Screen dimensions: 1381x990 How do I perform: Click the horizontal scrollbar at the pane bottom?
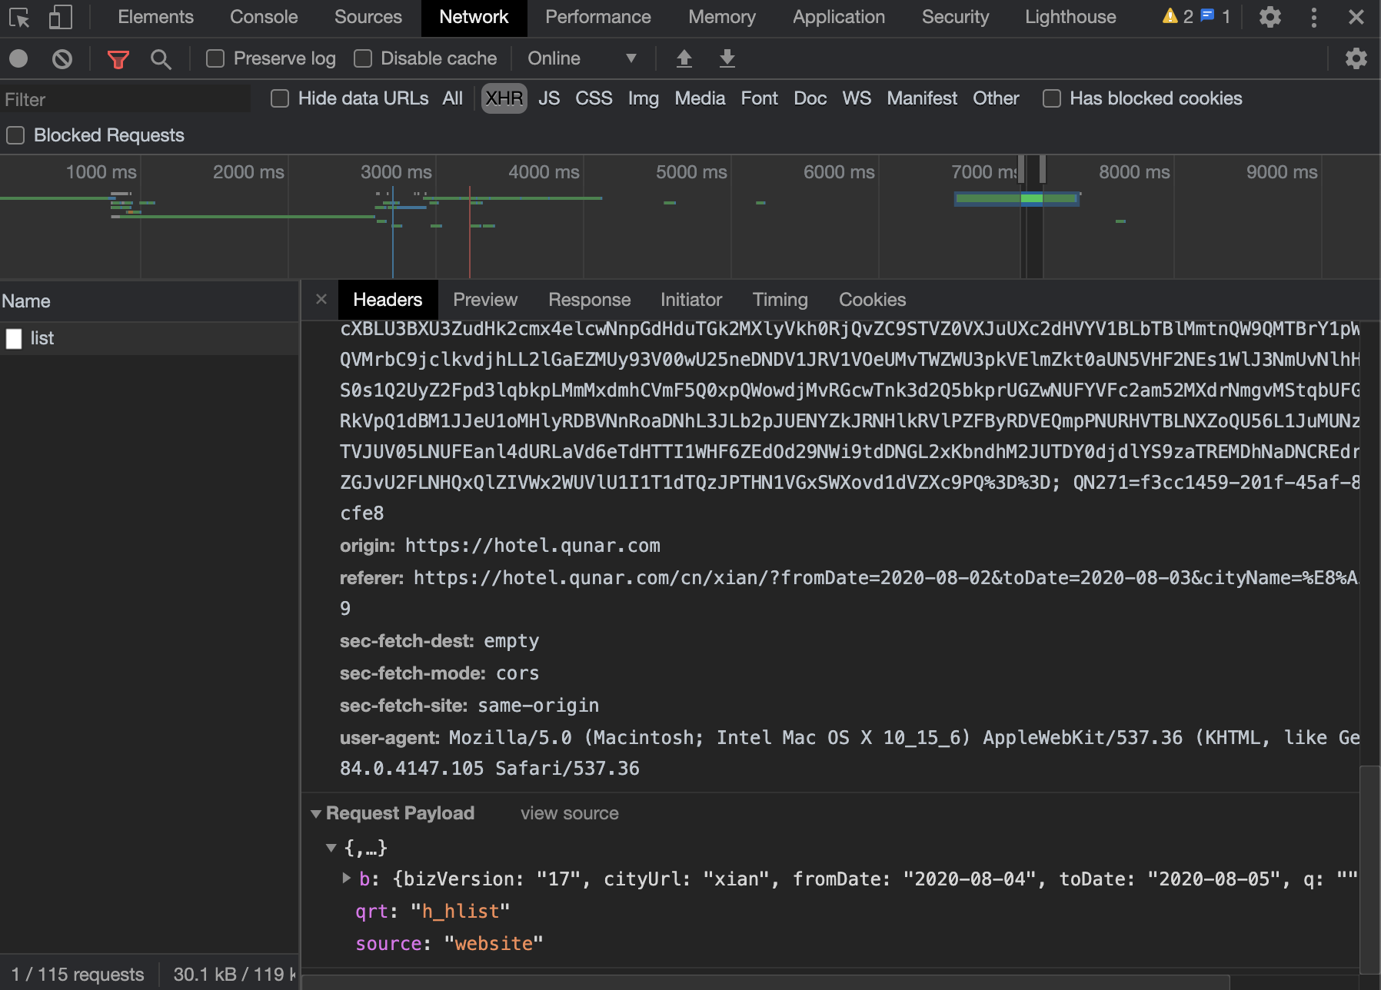coord(766,982)
